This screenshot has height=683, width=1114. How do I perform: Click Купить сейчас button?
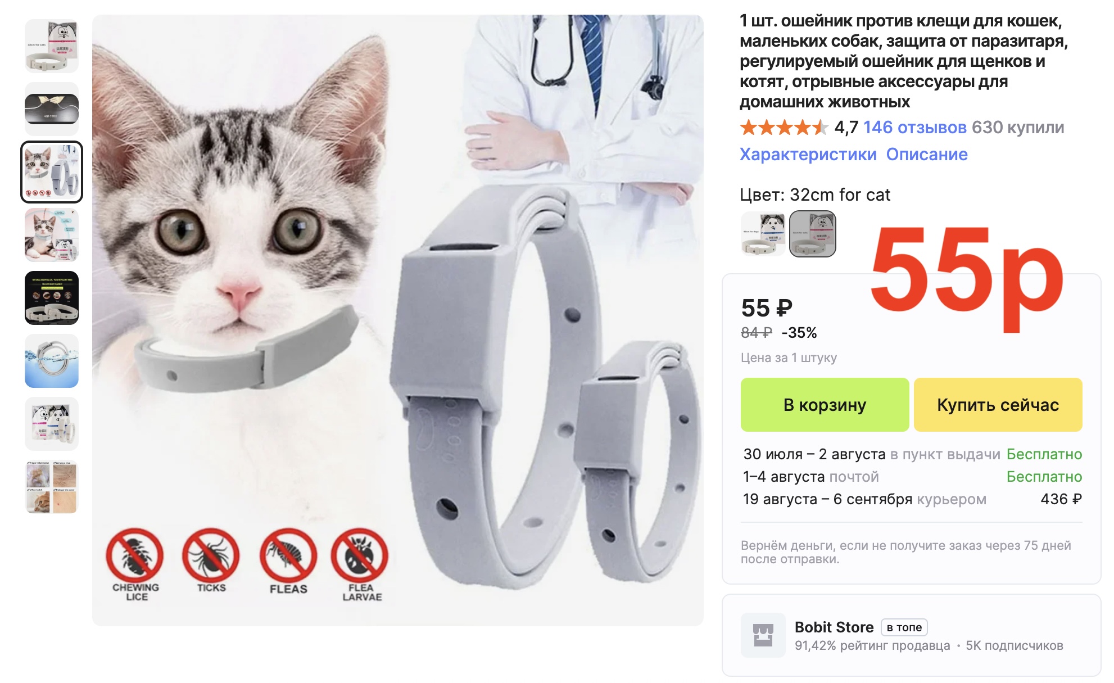point(998,405)
